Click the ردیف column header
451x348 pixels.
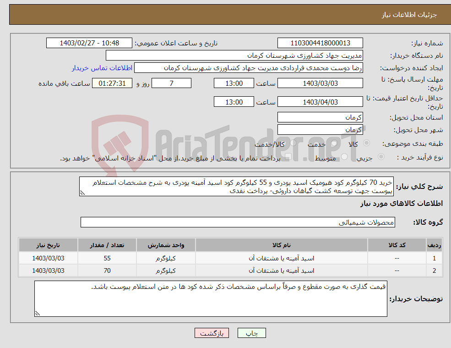(434, 245)
